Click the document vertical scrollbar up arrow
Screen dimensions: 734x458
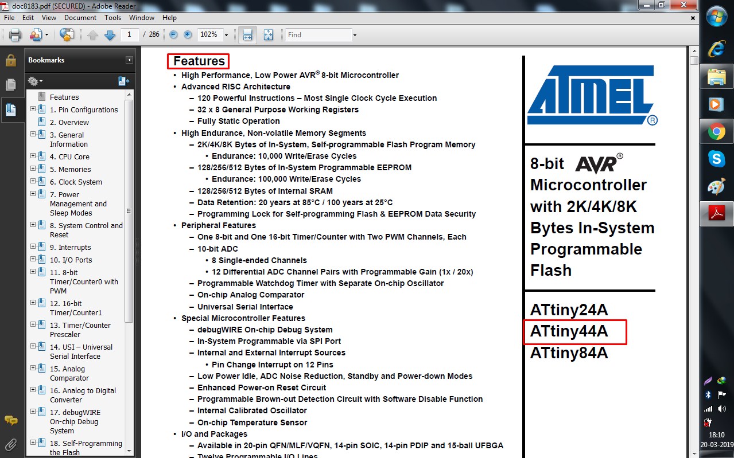pos(694,51)
